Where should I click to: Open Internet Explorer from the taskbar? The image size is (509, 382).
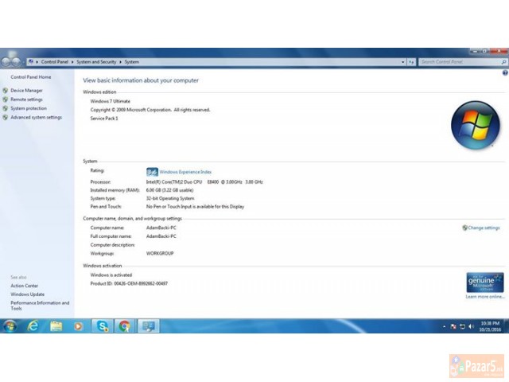[33, 326]
